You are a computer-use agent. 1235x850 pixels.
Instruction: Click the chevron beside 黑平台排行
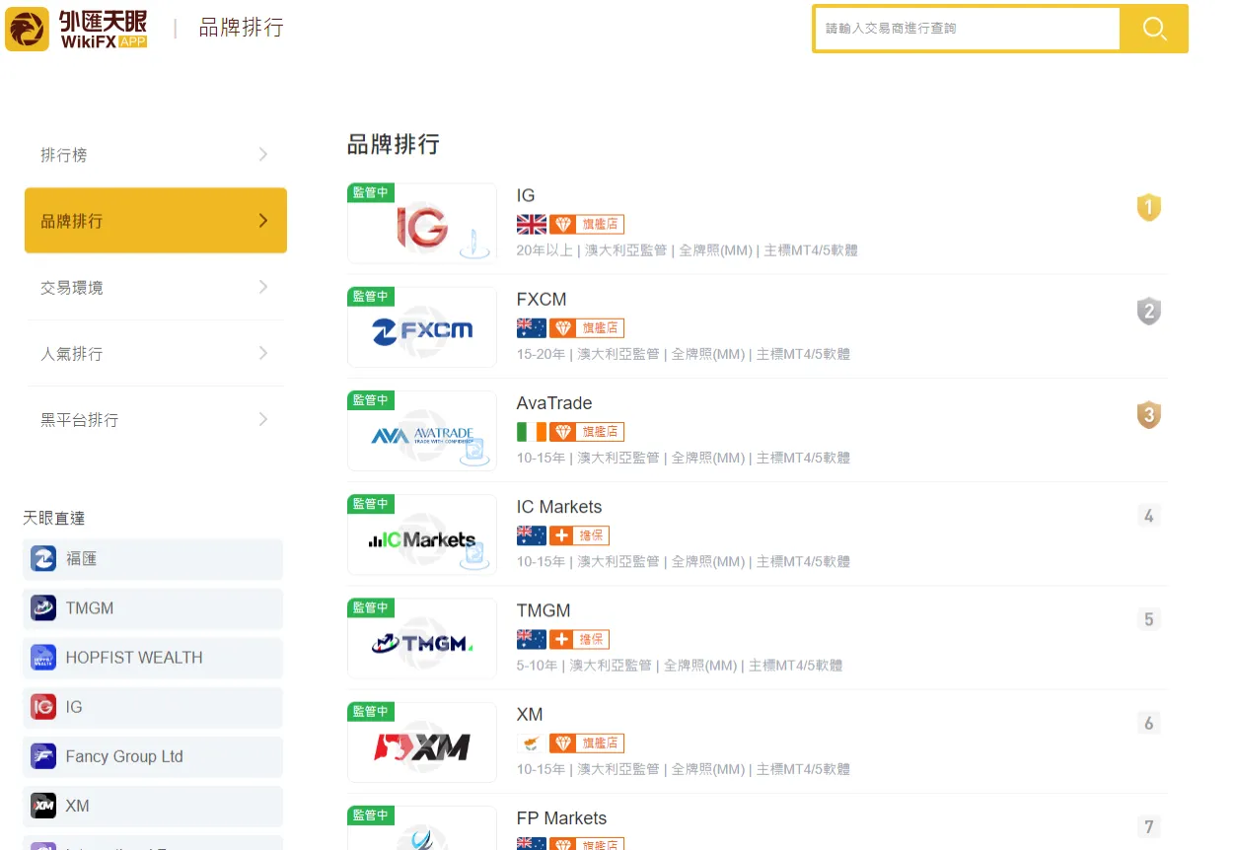[x=263, y=419]
